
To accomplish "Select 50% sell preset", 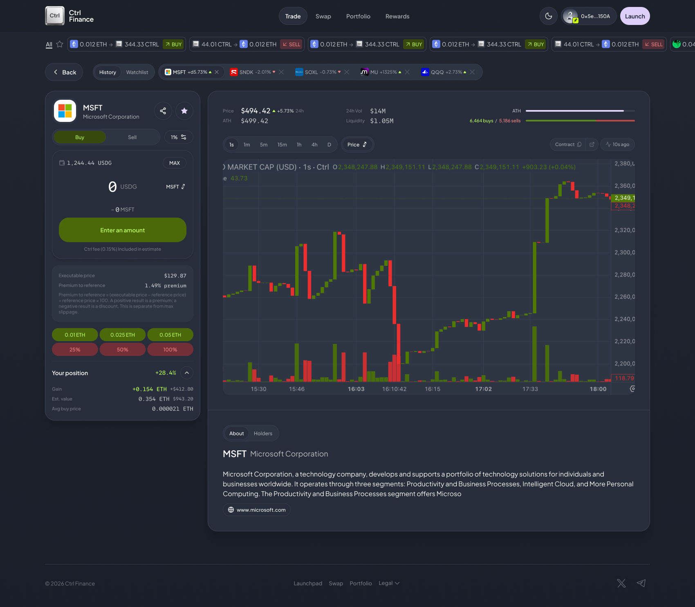I will (x=123, y=349).
